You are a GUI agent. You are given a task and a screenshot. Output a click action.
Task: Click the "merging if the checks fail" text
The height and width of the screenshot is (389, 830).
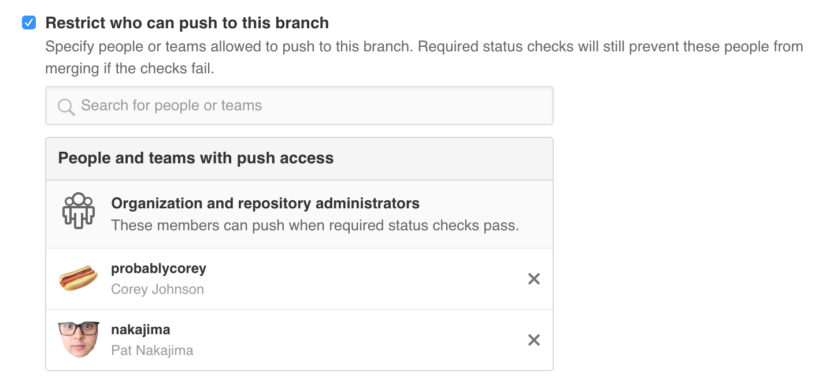tap(129, 69)
